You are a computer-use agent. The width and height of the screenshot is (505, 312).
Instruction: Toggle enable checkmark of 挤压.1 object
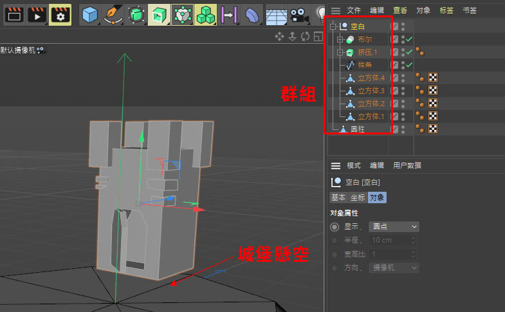pos(409,52)
